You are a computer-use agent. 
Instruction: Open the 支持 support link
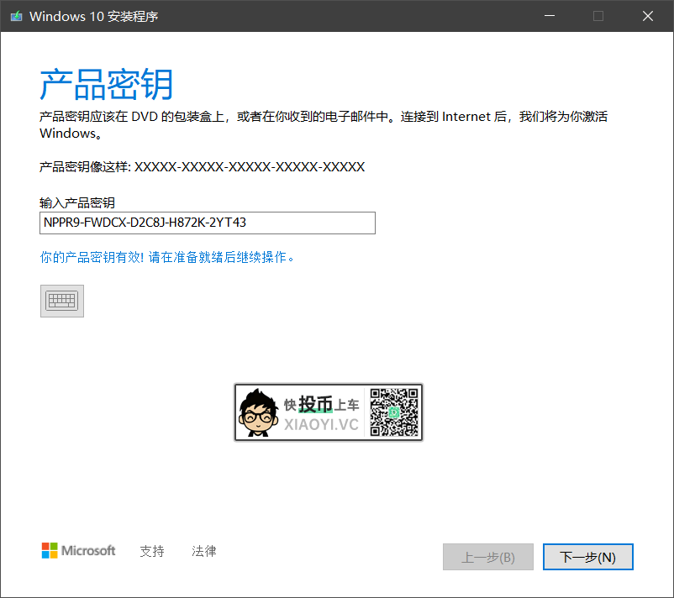(152, 551)
